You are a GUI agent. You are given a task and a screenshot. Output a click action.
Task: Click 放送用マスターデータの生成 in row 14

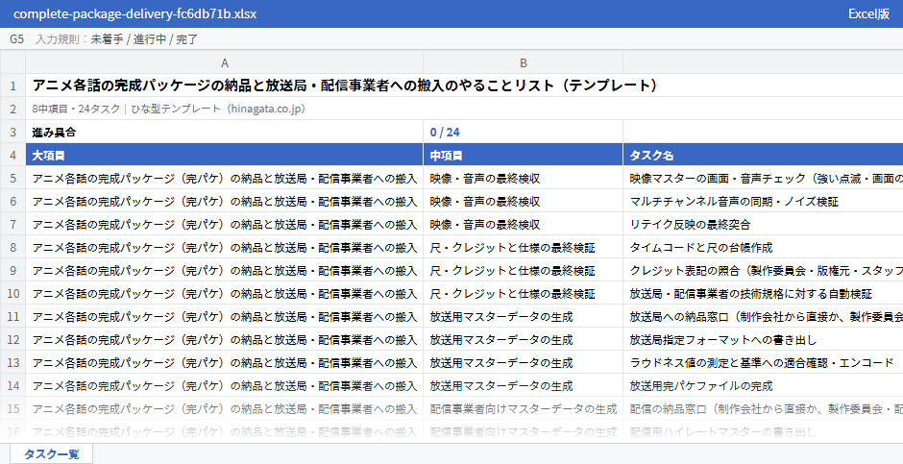click(523, 385)
